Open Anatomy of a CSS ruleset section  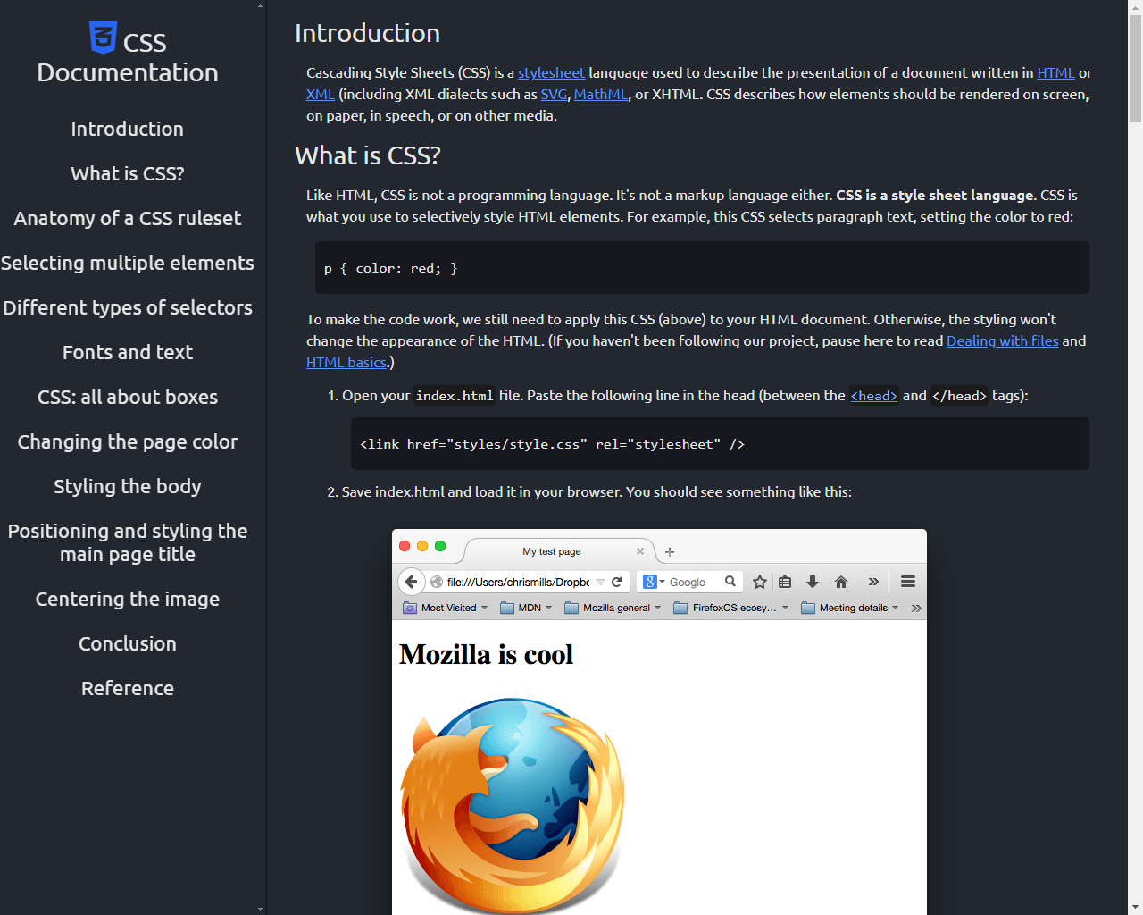(x=128, y=218)
